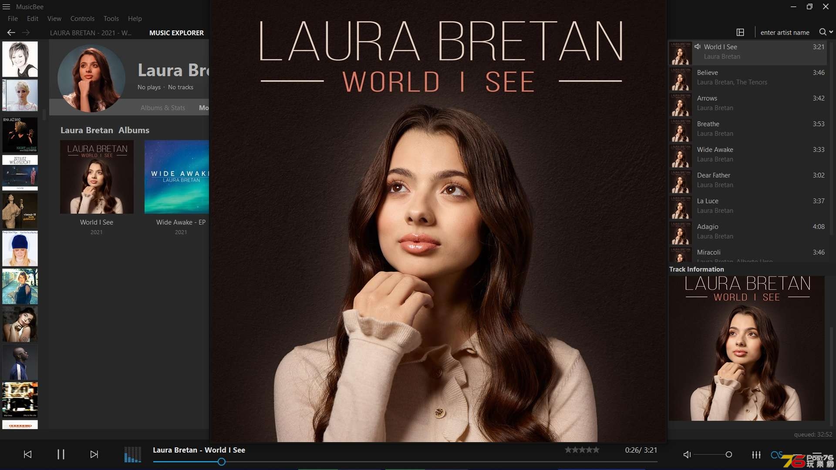
Task: Pause the current playback
Action: tap(61, 454)
